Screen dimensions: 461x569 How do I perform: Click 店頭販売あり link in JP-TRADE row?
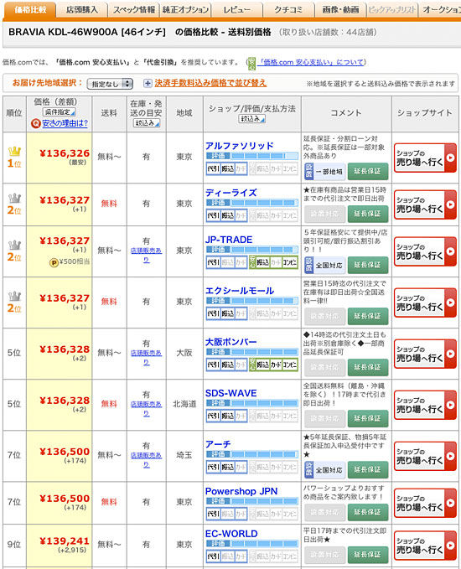pos(147,255)
